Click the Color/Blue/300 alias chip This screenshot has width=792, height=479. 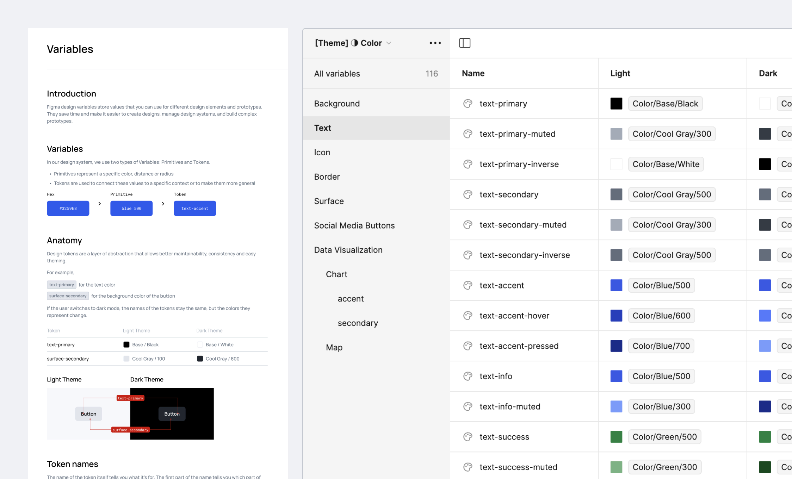661,406
